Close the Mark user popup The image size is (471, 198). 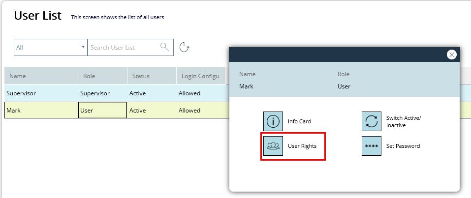coord(451,55)
